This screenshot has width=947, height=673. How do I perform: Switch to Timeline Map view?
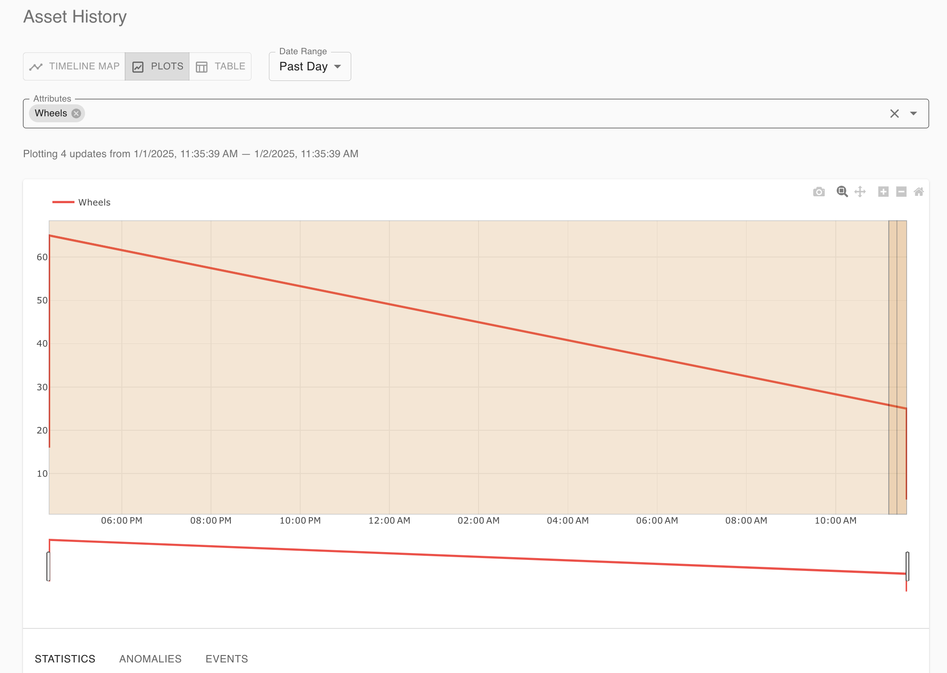(74, 67)
